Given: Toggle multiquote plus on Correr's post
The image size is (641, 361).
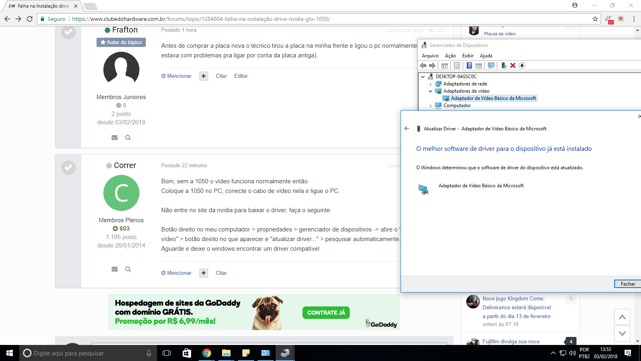Looking at the screenshot, I should point(204,273).
